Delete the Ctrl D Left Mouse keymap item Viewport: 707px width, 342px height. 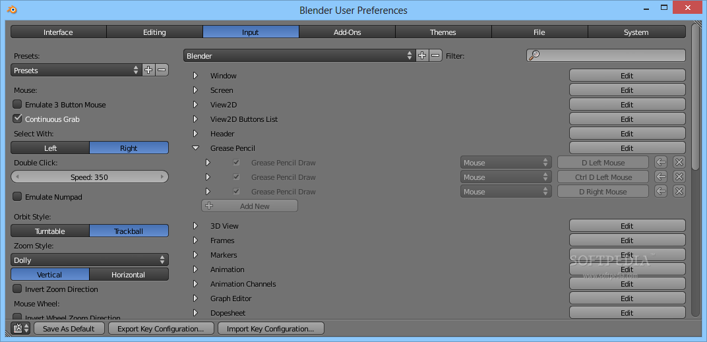click(x=679, y=177)
